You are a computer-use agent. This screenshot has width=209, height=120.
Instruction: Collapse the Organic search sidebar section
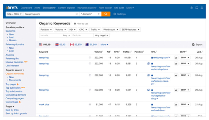tap(15, 70)
